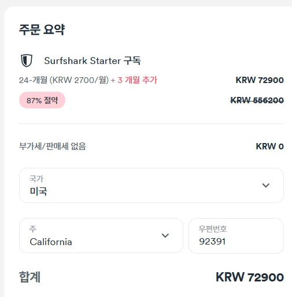Expand the country chevron arrow
Viewport: 292px width, 297px height.
(266, 185)
